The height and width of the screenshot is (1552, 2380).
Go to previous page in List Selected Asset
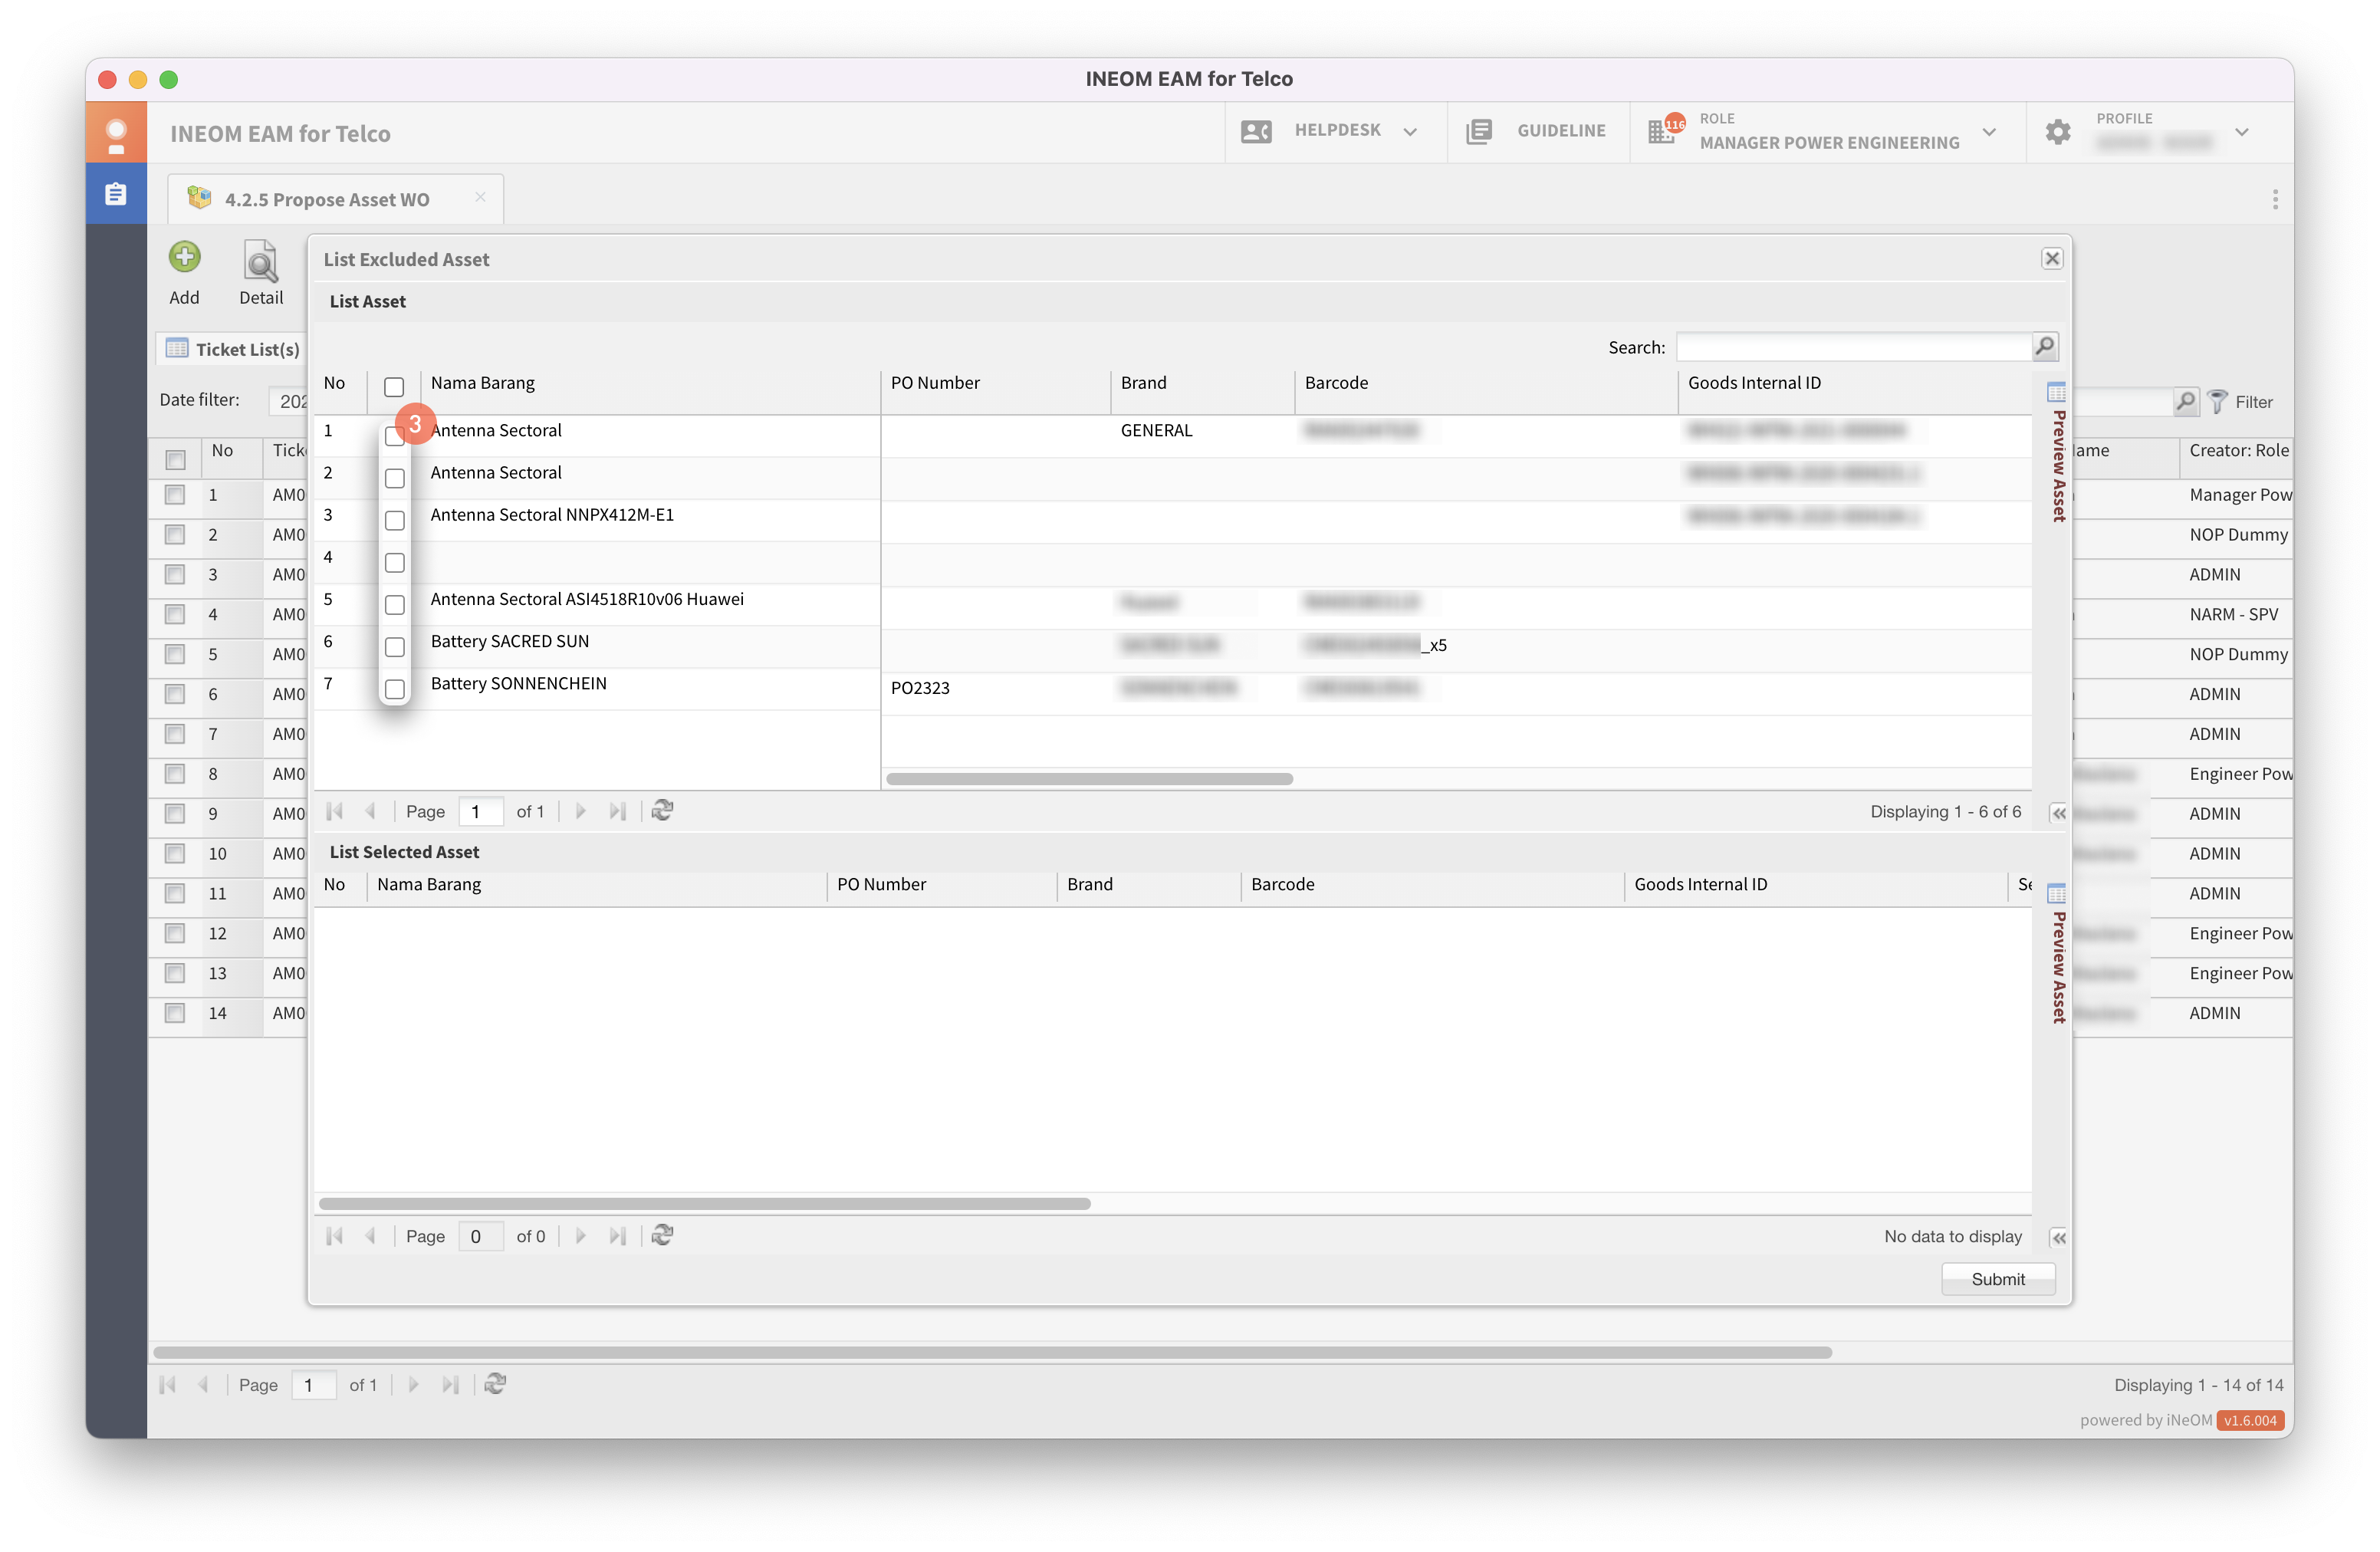point(371,1236)
